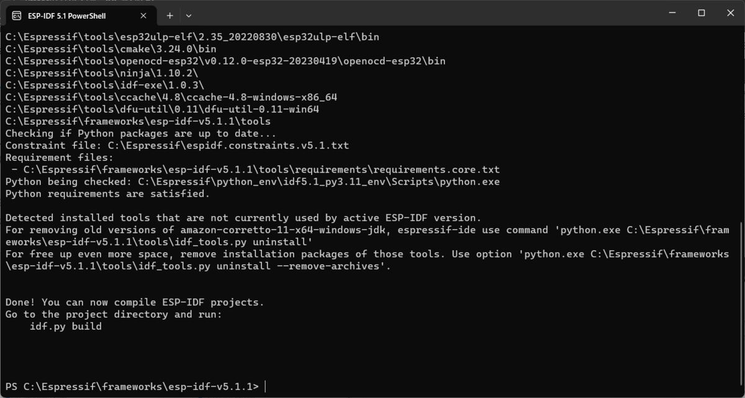This screenshot has width=745, height=398.
Task: Close the Windows Terminal window
Action: pos(730,13)
